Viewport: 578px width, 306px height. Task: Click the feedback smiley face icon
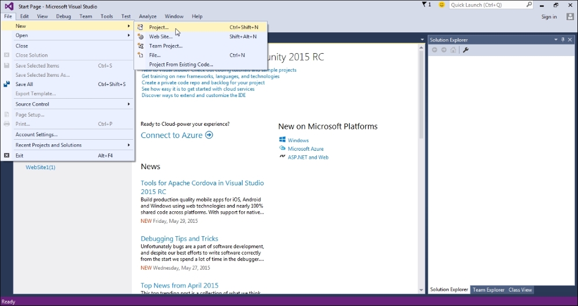[x=442, y=5]
